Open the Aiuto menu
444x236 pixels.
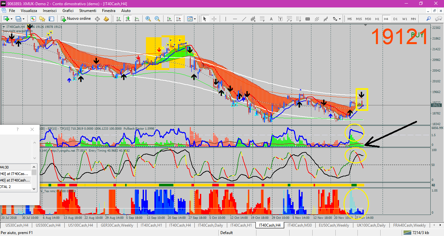coord(126,11)
